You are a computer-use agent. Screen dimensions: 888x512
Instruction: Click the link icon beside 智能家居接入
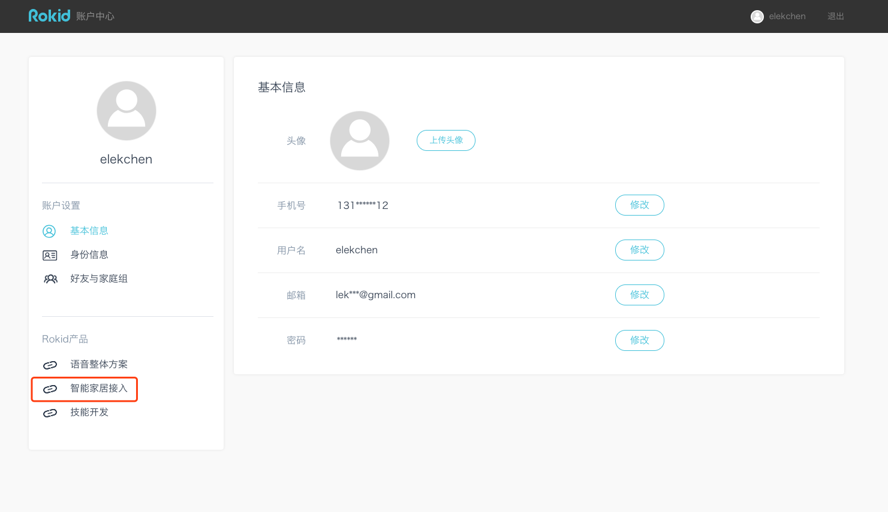tap(50, 389)
